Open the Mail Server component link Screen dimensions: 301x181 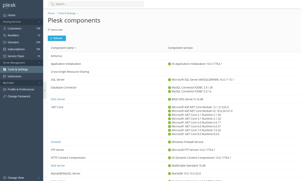tap(58, 166)
